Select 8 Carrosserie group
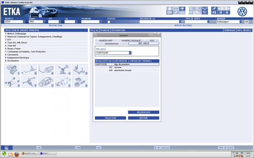Image resolution: width=254 pixels, height=158 pixels. 46,55
